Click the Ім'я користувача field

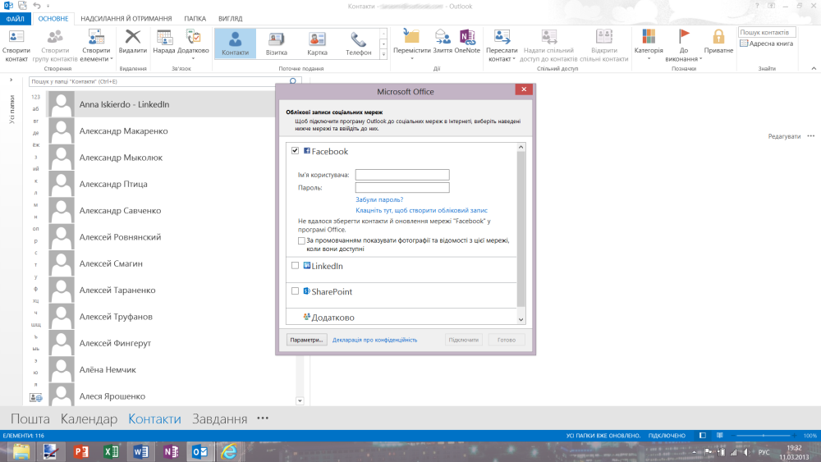tap(402, 175)
